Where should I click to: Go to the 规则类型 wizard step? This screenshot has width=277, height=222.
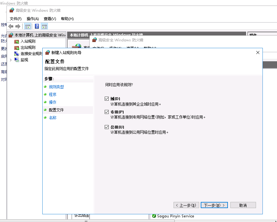(x=56, y=86)
